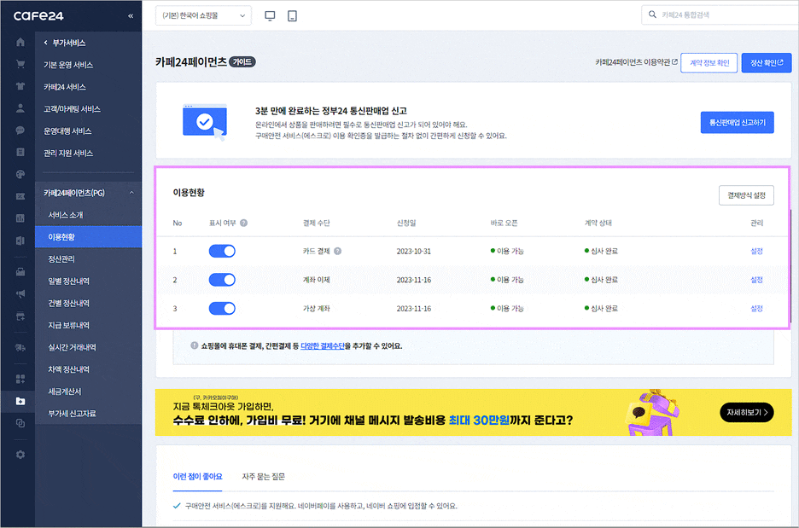Click help icon next to 카드 결제
The image size is (799, 528).
coord(337,251)
